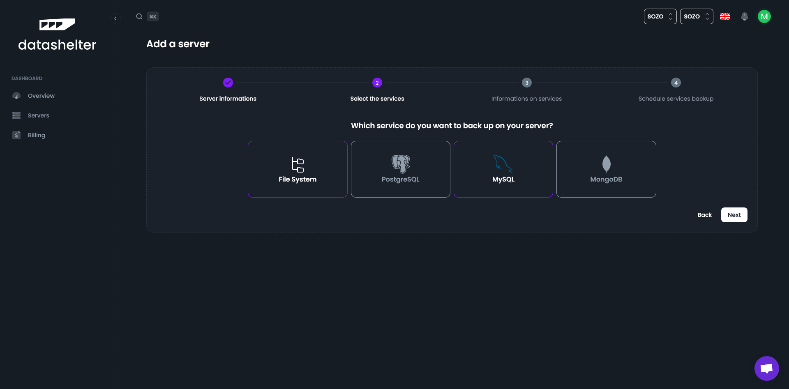789x389 pixels.
Task: Open the first SOZO dropdown
Action: point(660,16)
